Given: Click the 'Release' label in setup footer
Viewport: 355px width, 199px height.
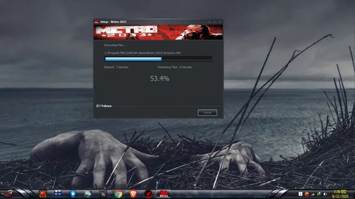Looking at the screenshot, I should pos(104,106).
